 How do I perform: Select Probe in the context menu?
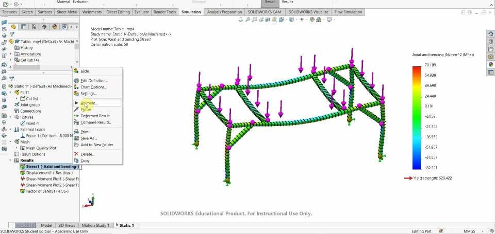pos(97,110)
